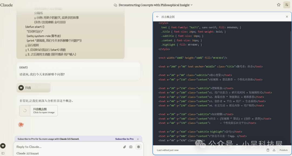Attach a file with the paperclip icon
Screen dimensions: 292x156
(125, 147)
